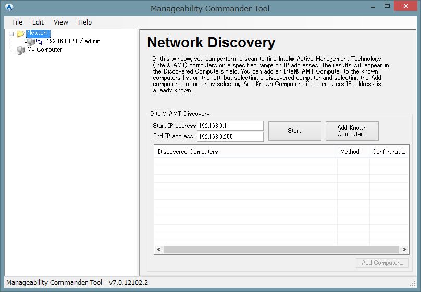The height and width of the screenshot is (292, 421).
Task: Select My Computer in the tree
Action: click(45, 50)
